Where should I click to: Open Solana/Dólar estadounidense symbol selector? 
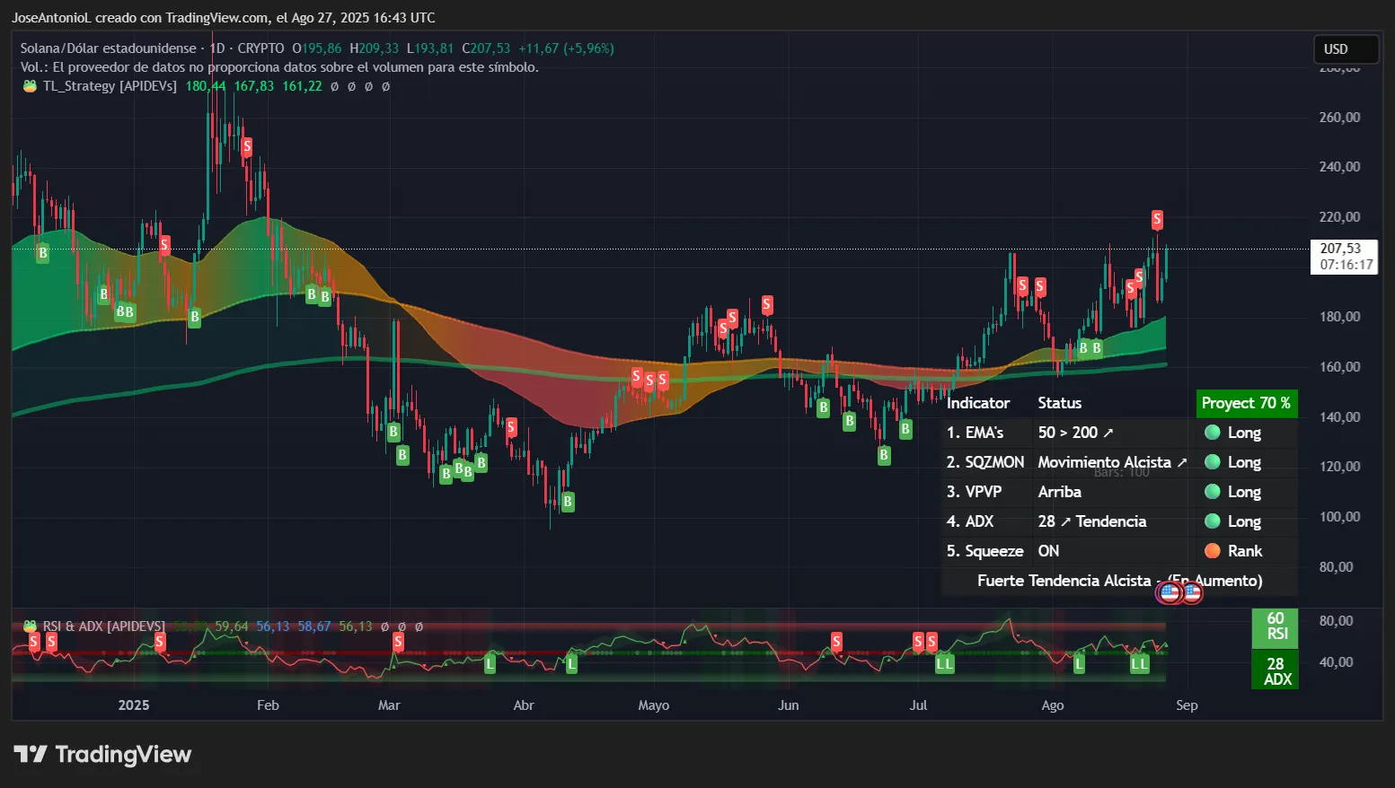108,48
